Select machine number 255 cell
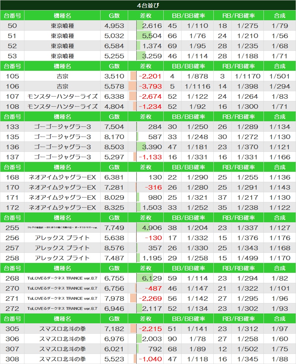 pos(12,228)
